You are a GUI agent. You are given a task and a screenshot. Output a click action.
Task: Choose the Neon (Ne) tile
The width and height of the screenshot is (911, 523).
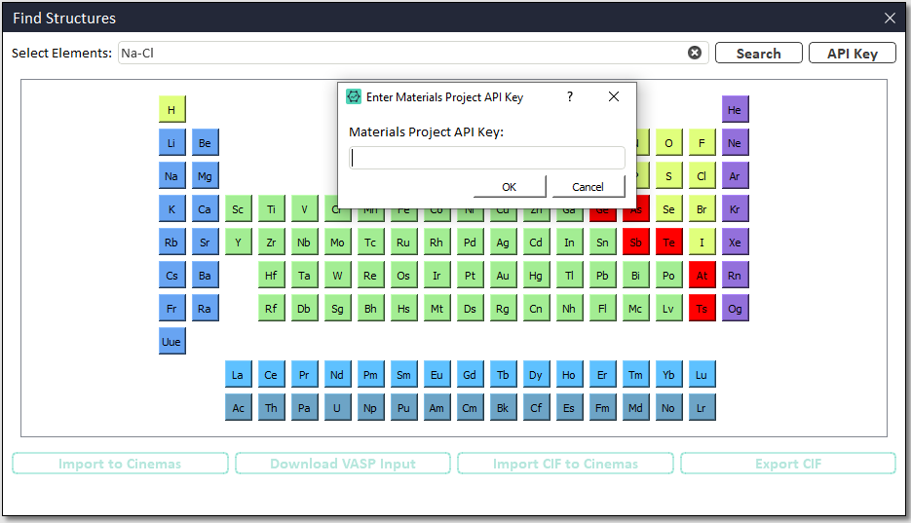(x=735, y=142)
